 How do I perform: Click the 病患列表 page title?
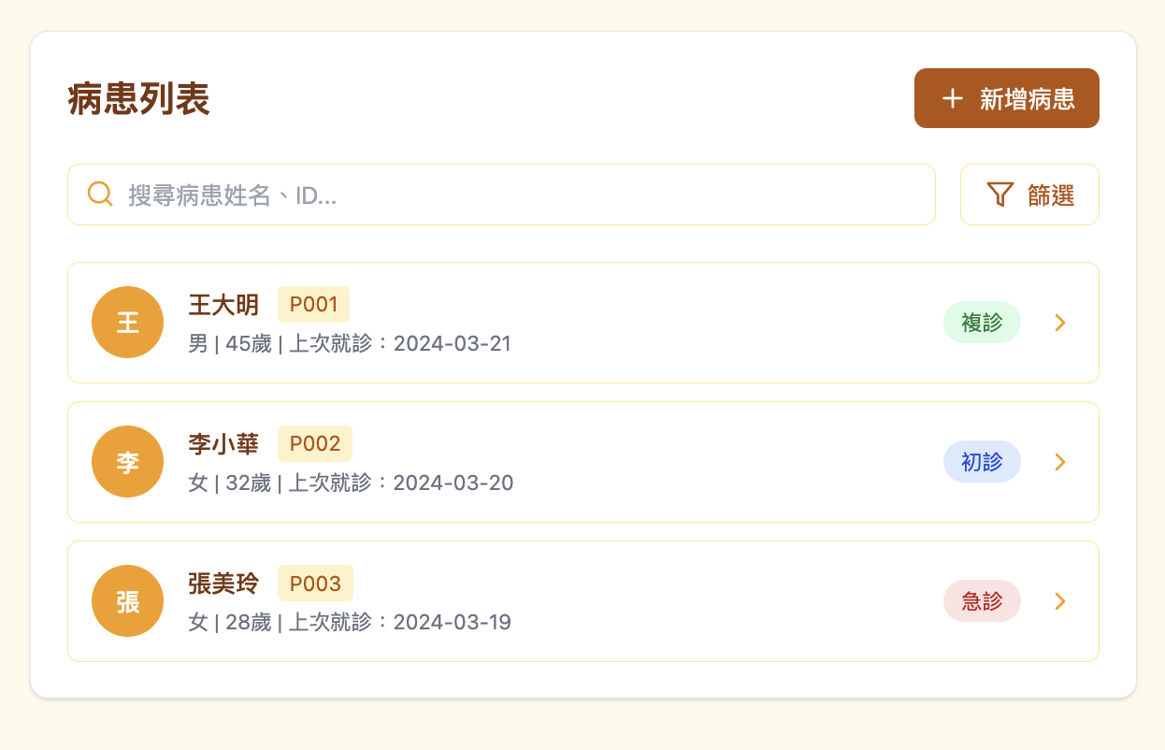(139, 99)
